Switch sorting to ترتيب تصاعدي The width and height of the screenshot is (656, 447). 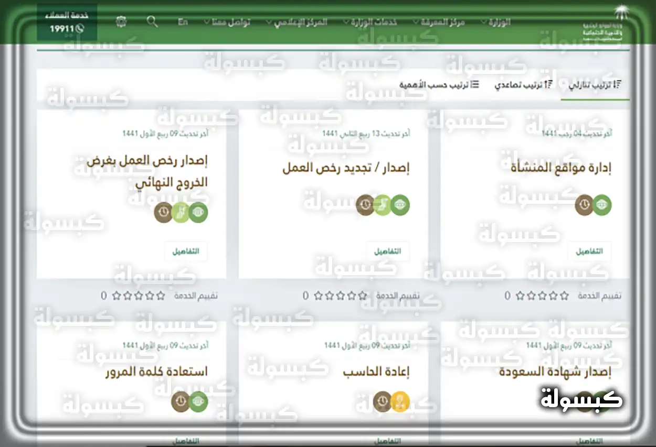(x=525, y=84)
